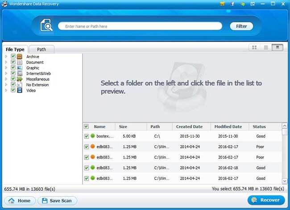Screen dimensions: 290x210
Task: Switch to preview view mode
Action: (277, 47)
